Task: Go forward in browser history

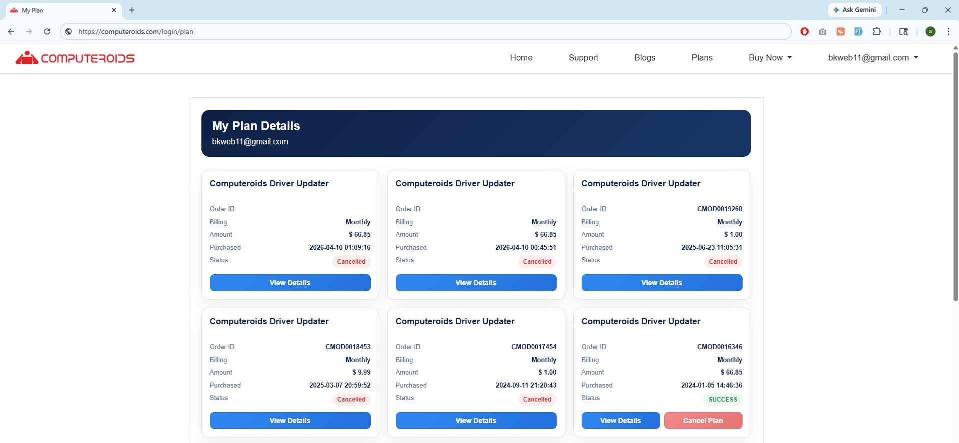Action: pos(29,31)
